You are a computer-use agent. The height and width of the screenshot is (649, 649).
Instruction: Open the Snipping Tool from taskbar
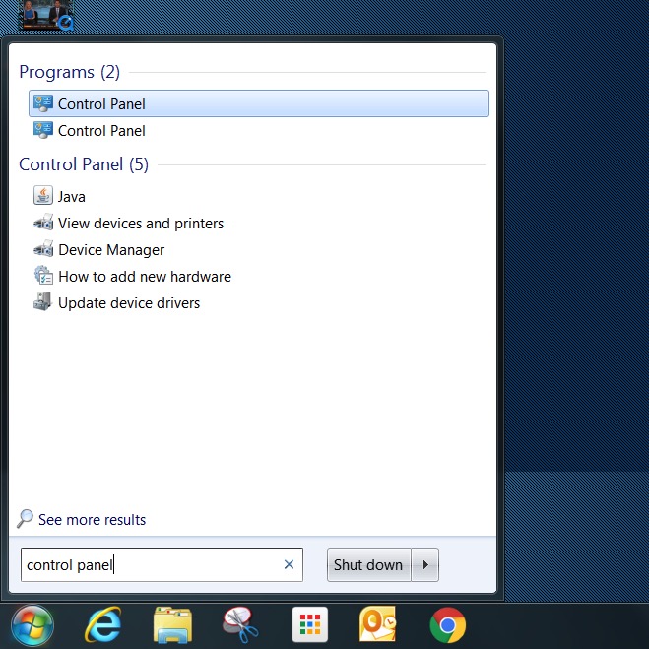click(x=240, y=625)
